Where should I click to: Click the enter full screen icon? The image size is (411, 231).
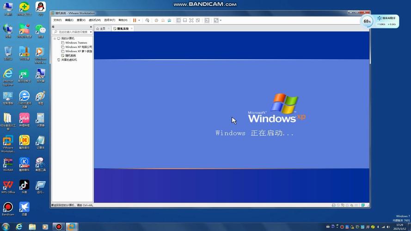point(191,20)
